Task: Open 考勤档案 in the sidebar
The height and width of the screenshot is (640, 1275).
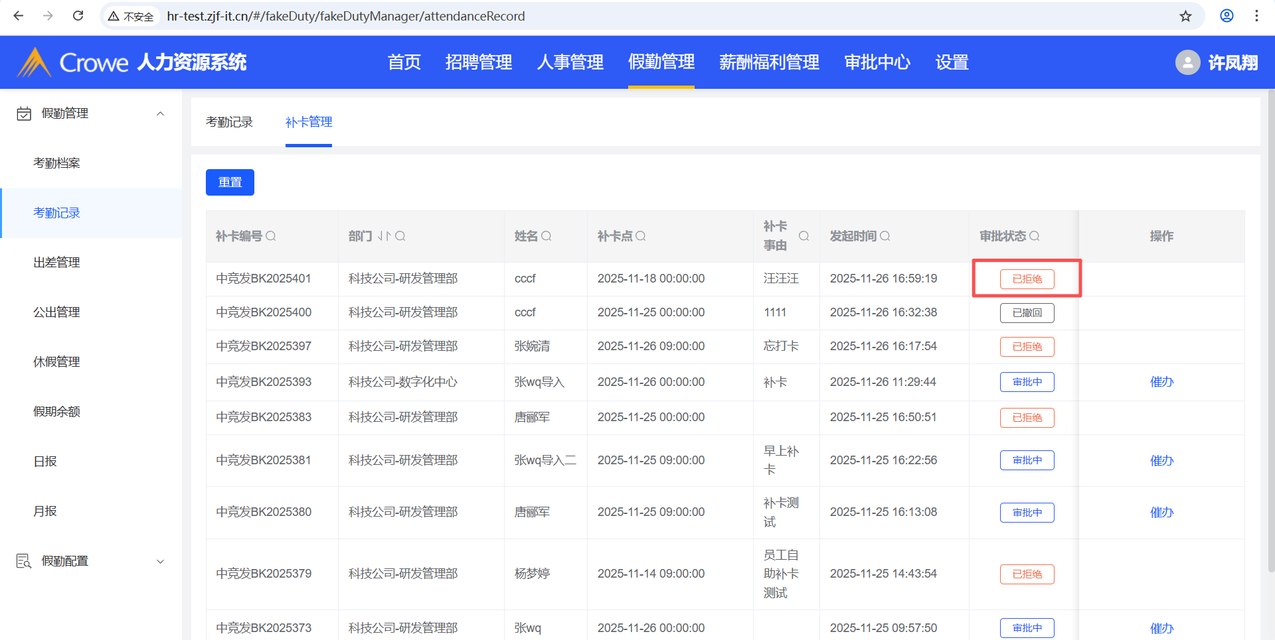Action: tap(56, 163)
